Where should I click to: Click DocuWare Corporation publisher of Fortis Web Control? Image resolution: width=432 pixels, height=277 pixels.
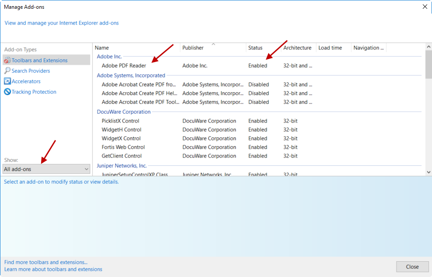pos(209,147)
